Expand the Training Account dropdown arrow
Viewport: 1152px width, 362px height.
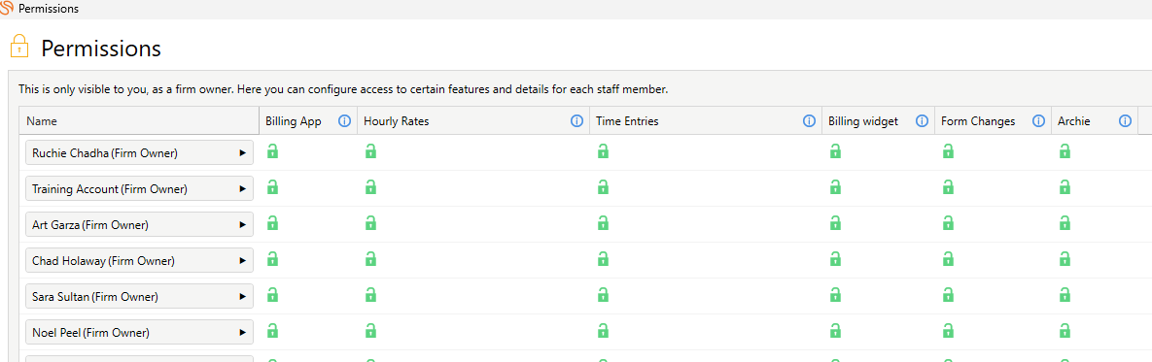tap(242, 189)
